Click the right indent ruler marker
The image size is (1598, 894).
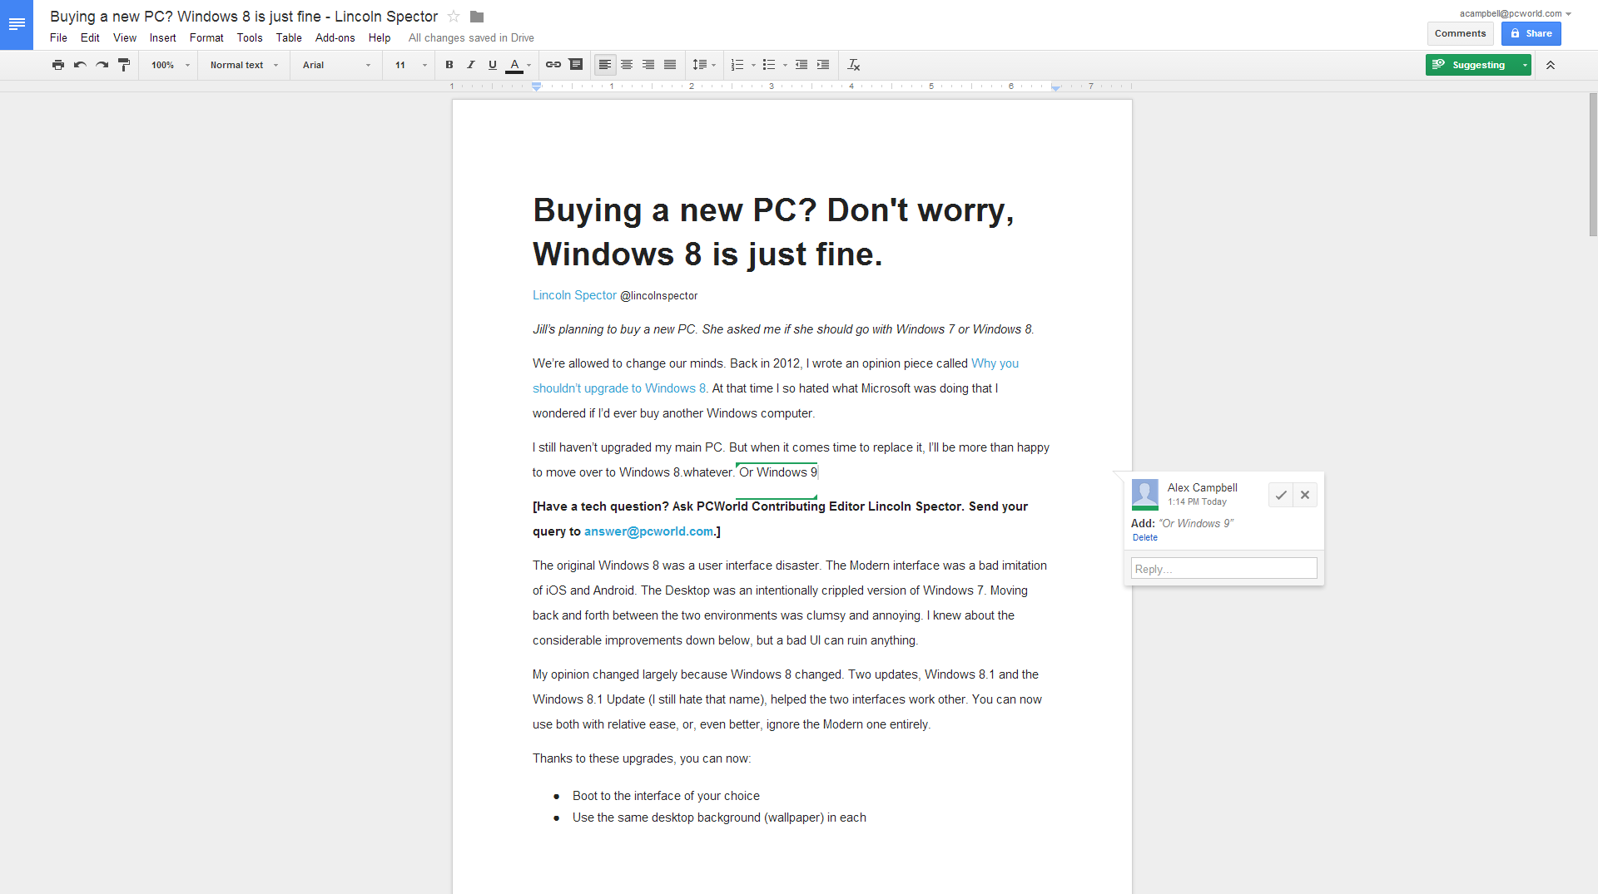click(x=1055, y=86)
